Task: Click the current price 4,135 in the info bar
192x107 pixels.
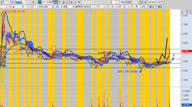Action: [x=9, y=7]
